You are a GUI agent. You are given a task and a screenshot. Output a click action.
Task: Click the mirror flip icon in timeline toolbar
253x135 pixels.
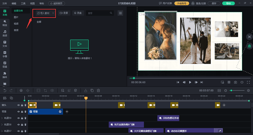tap(52, 91)
